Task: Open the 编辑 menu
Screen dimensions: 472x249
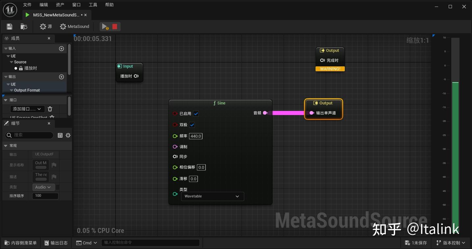Action: tap(44, 5)
